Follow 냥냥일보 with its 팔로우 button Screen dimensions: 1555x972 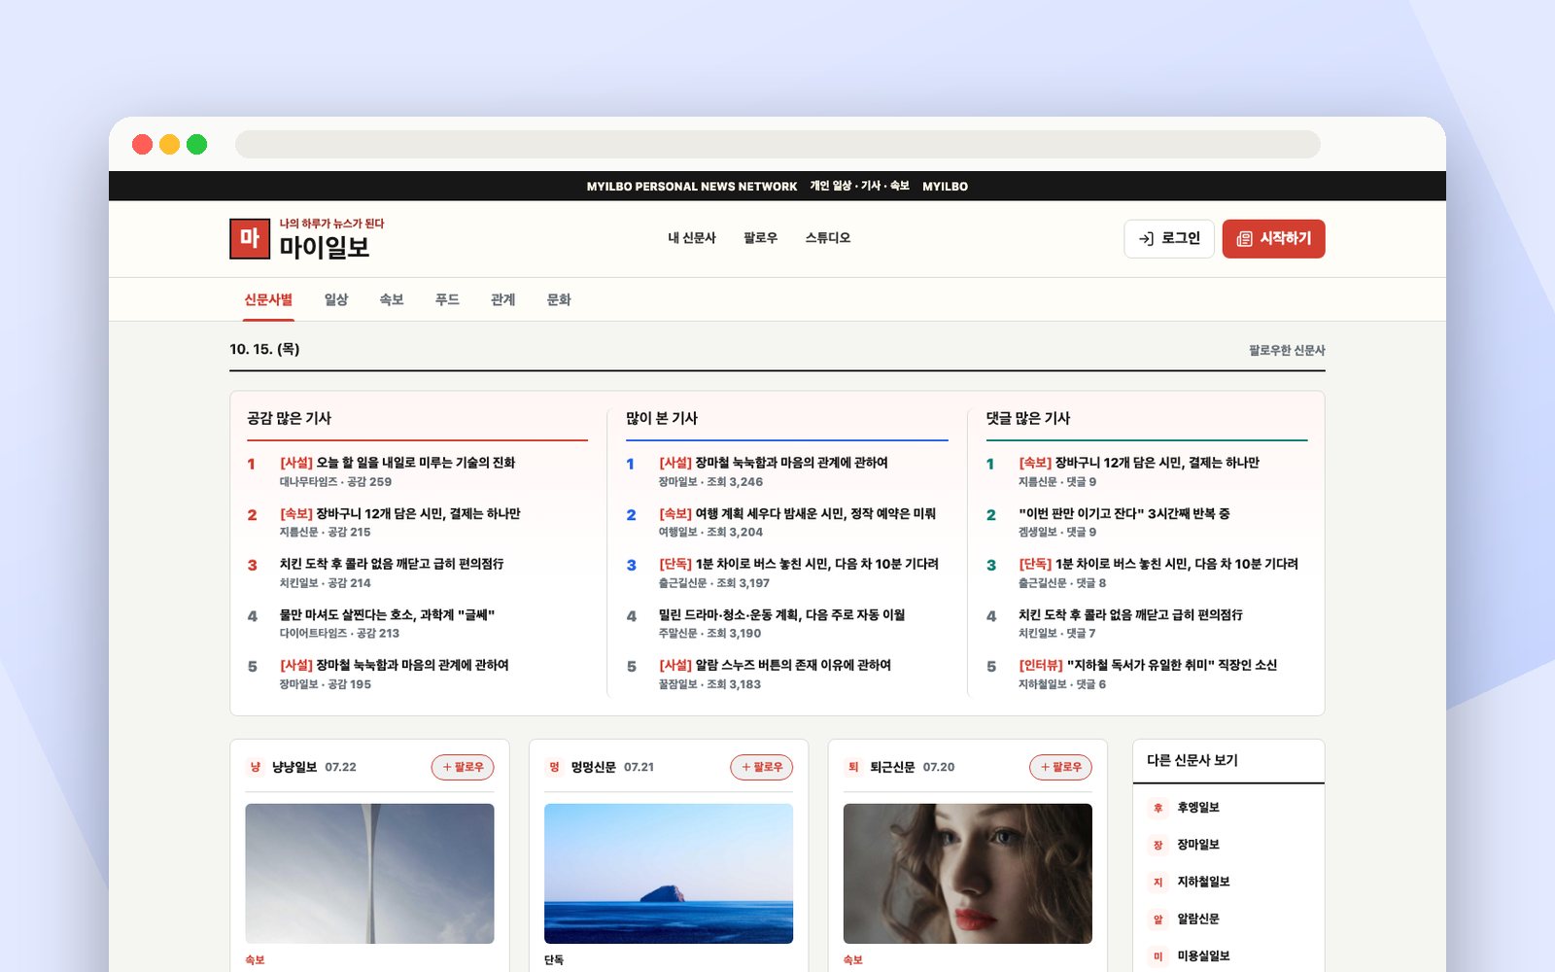point(463,767)
